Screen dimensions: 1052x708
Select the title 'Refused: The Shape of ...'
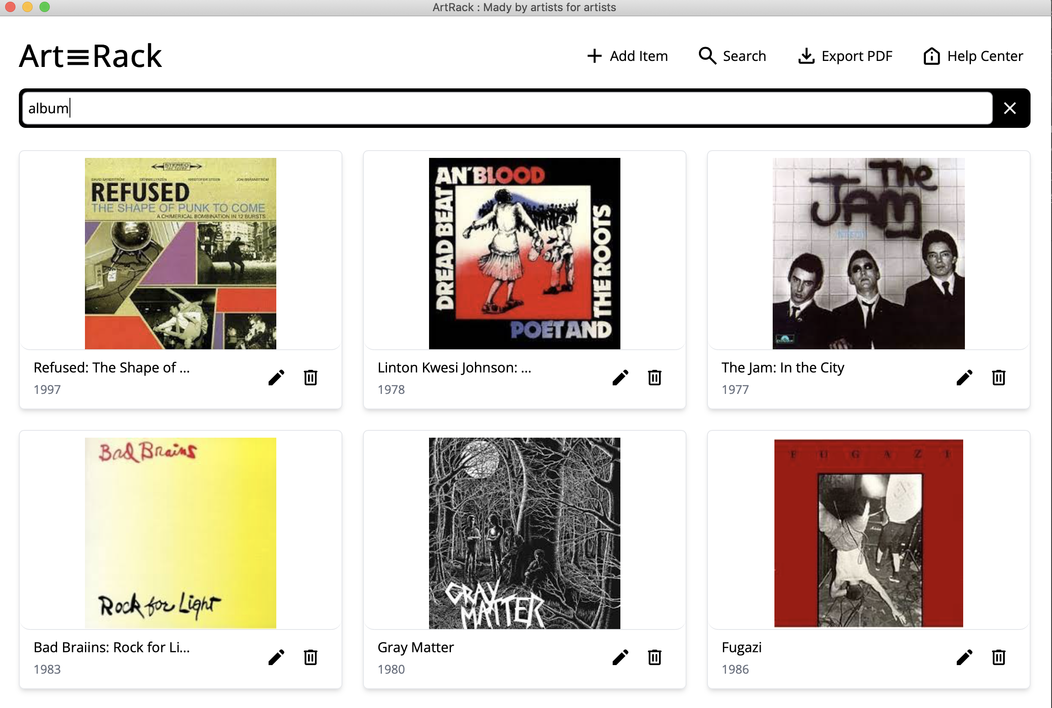[112, 368]
